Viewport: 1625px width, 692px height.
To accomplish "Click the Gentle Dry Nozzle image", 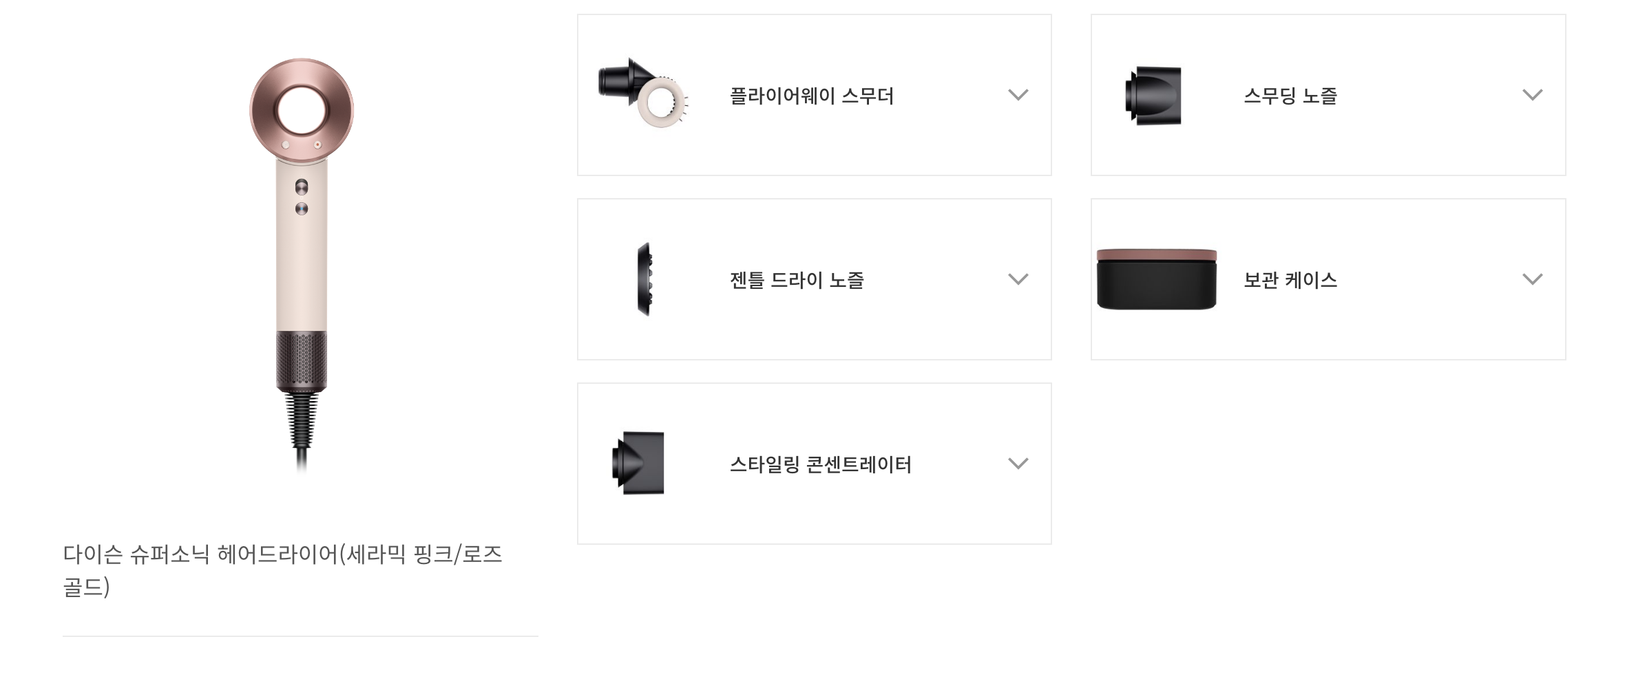I will [644, 279].
